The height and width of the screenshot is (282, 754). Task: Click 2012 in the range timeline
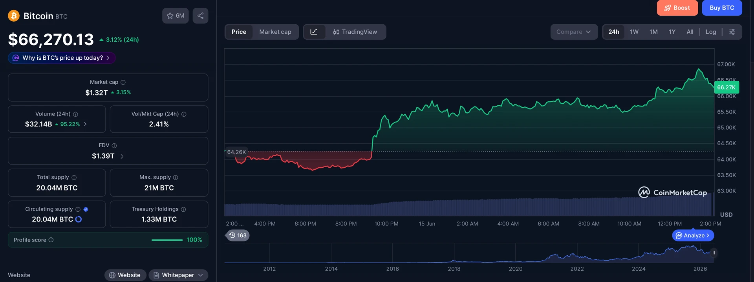pos(269,269)
